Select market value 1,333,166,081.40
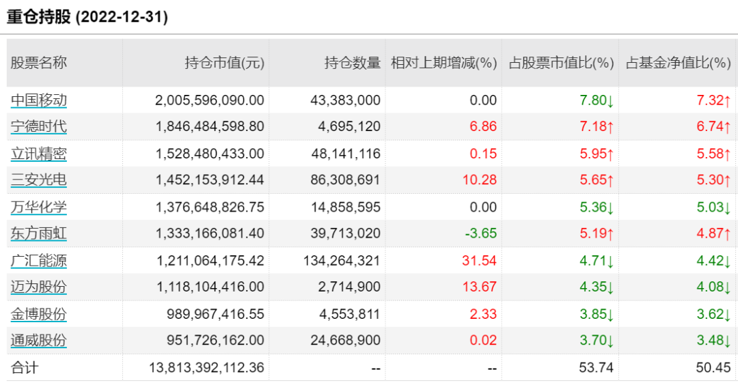Image resolution: width=738 pixels, height=383 pixels. 210,233
